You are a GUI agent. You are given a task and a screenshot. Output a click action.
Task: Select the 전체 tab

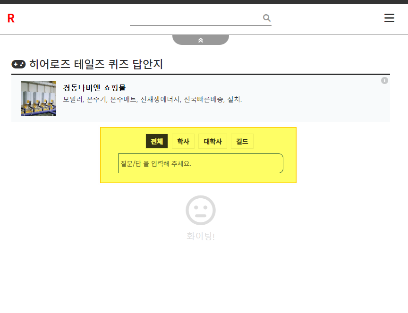[x=157, y=141]
